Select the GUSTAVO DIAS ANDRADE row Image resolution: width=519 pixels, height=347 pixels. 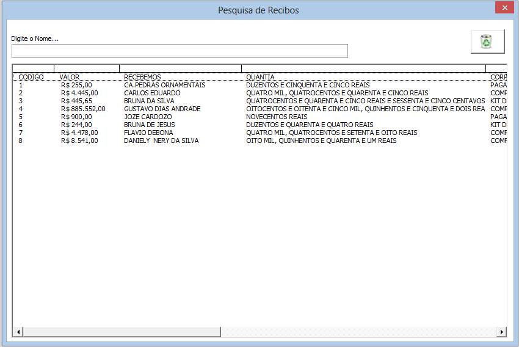coord(260,109)
